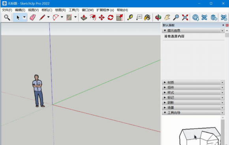Open the 3D Warehouse icon
The height and width of the screenshot is (145, 229).
click(195, 17)
